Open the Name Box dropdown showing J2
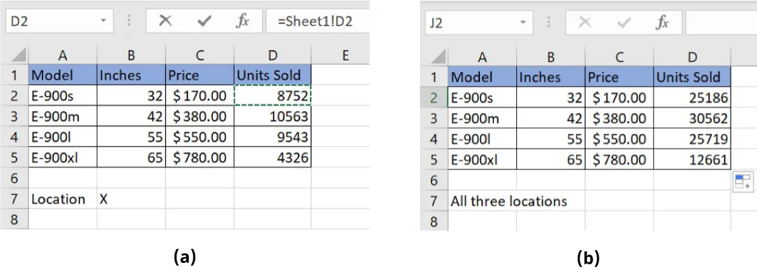The width and height of the screenshot is (757, 271). (x=523, y=23)
